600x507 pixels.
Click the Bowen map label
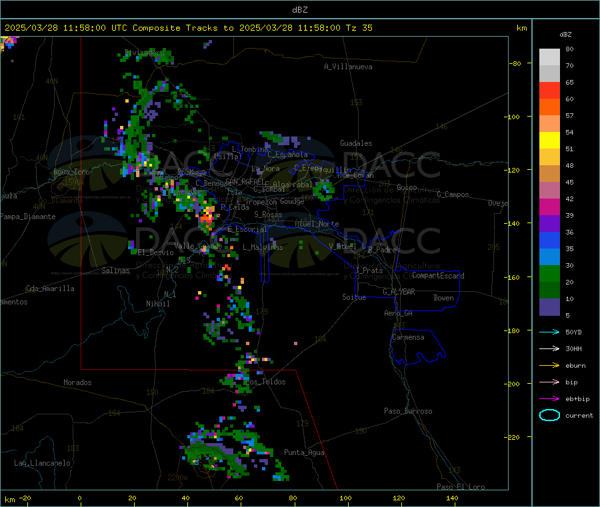click(444, 298)
